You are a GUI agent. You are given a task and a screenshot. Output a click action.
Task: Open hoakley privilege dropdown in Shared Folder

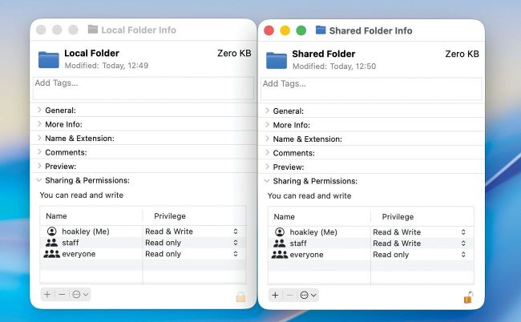pos(462,232)
